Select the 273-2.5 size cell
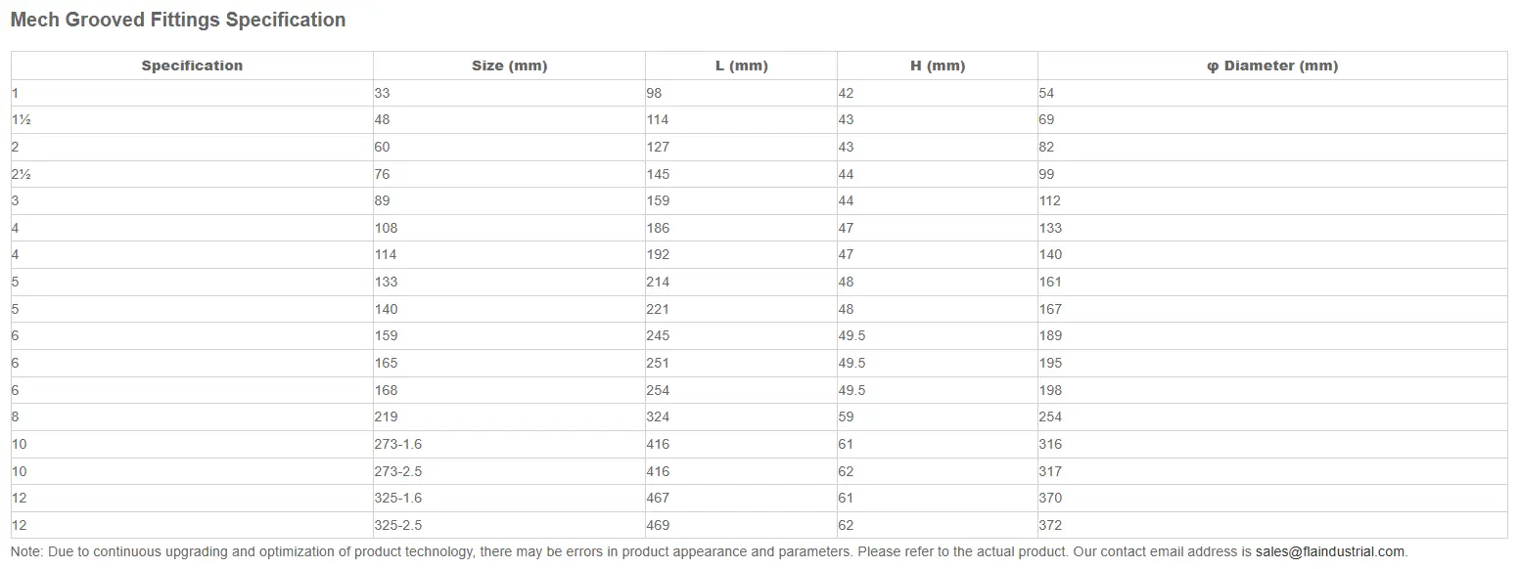The width and height of the screenshot is (1519, 569). pos(509,471)
